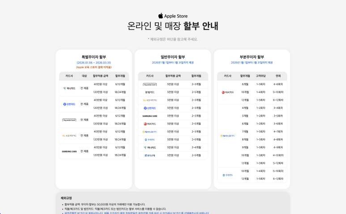The width and height of the screenshot is (346, 214).
Task: Click the 비씨카드 logo in 일반무이자 할부 table
Action: point(150,124)
